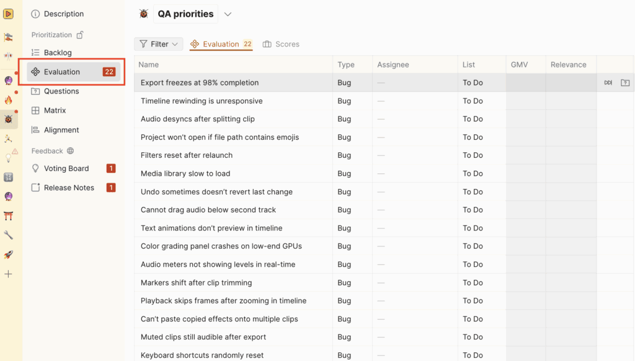Open the Voting Board
Screen dimensions: 635x361
pyautogui.click(x=66, y=168)
